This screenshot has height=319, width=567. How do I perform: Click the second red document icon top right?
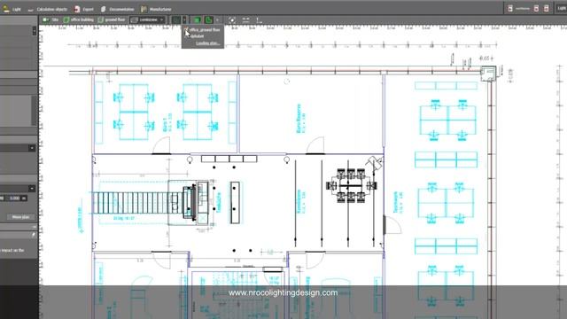[536, 8]
